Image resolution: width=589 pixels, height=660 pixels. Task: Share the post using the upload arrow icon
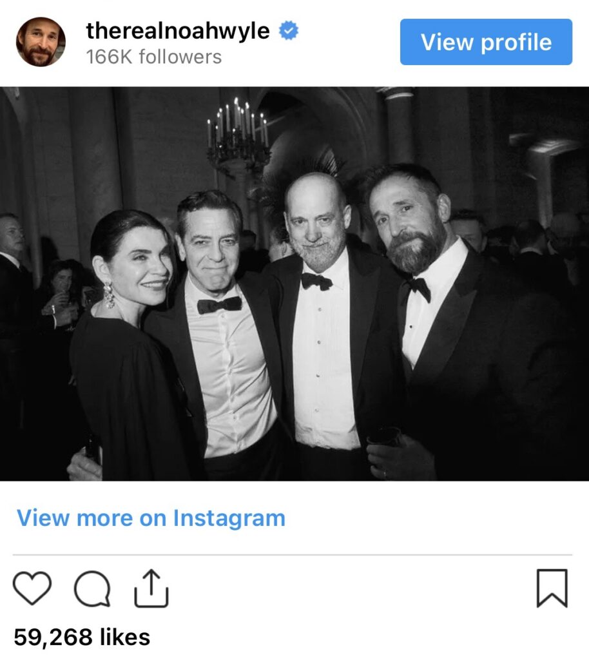[x=151, y=588]
